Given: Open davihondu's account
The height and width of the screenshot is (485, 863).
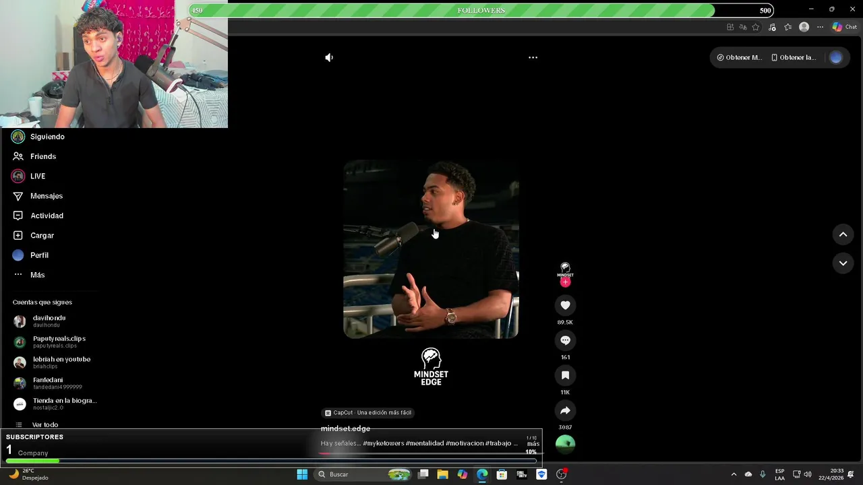Looking at the screenshot, I should tap(40, 321).
